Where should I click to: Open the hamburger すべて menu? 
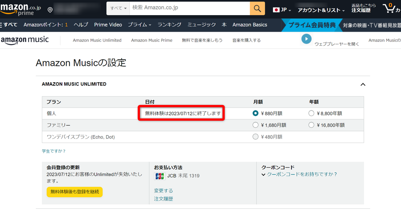tap(9, 25)
